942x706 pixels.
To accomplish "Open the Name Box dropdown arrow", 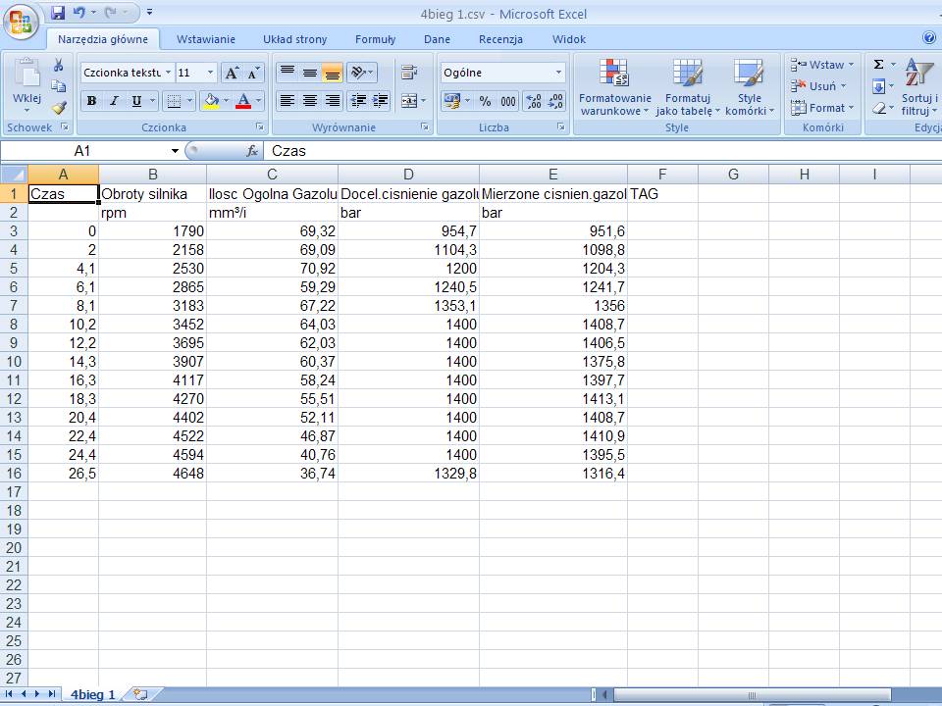I will tap(176, 151).
